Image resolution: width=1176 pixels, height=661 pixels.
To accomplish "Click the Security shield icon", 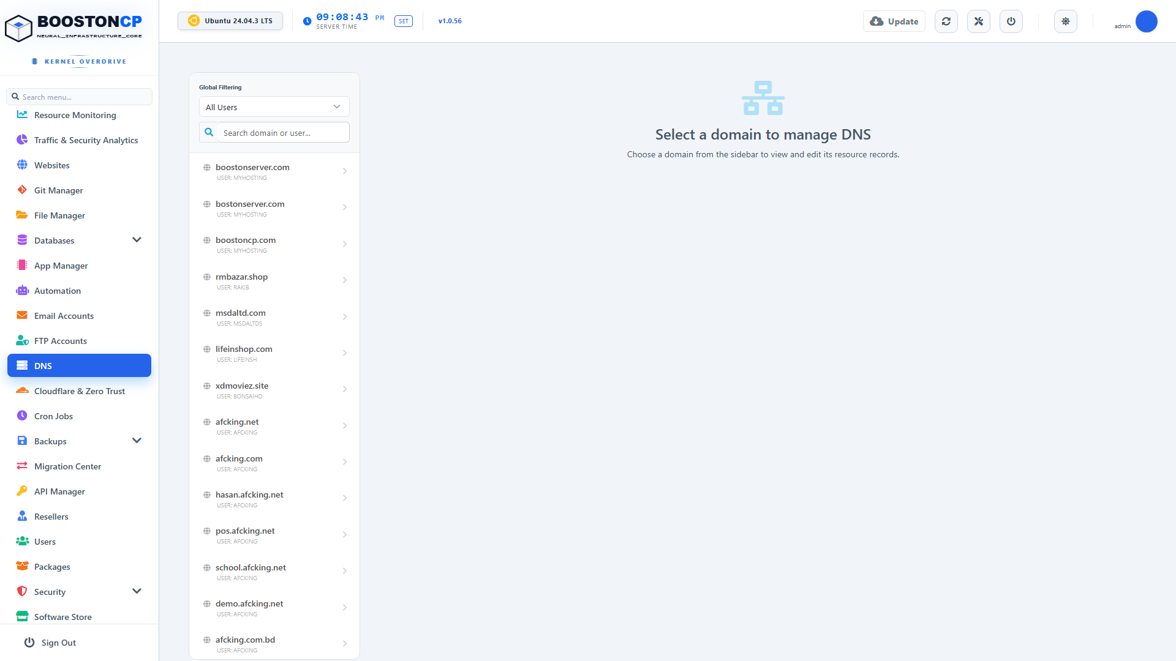I will click(22, 592).
